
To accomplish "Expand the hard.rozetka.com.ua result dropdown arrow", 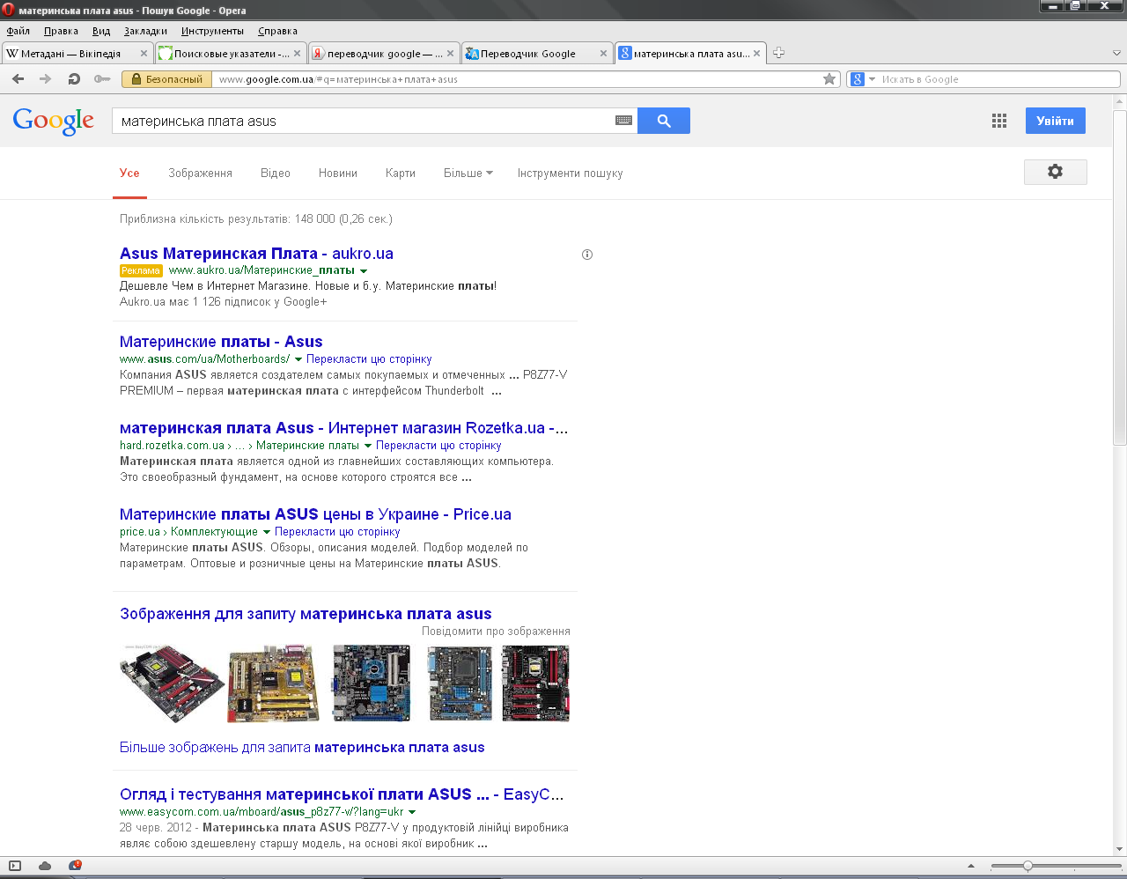I will [x=368, y=446].
